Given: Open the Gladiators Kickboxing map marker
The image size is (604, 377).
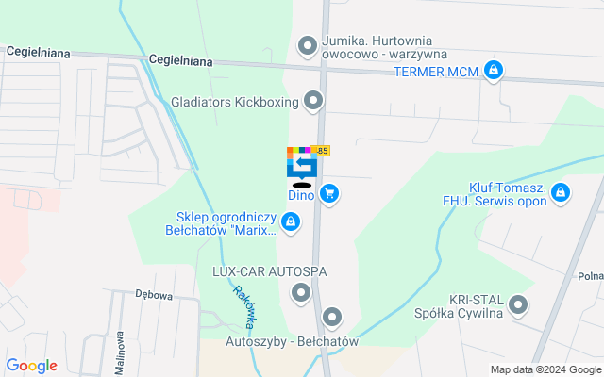Looking at the screenshot, I should pyautogui.click(x=313, y=102).
